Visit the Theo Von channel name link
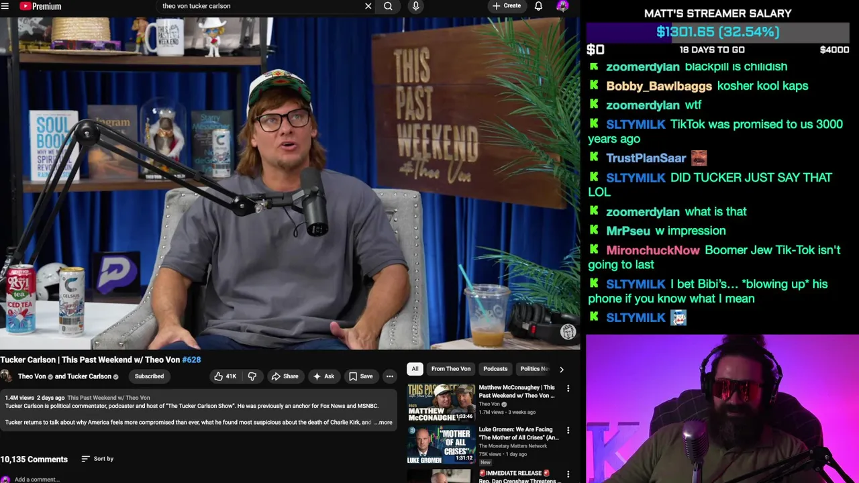This screenshot has width=859, height=483. point(32,376)
